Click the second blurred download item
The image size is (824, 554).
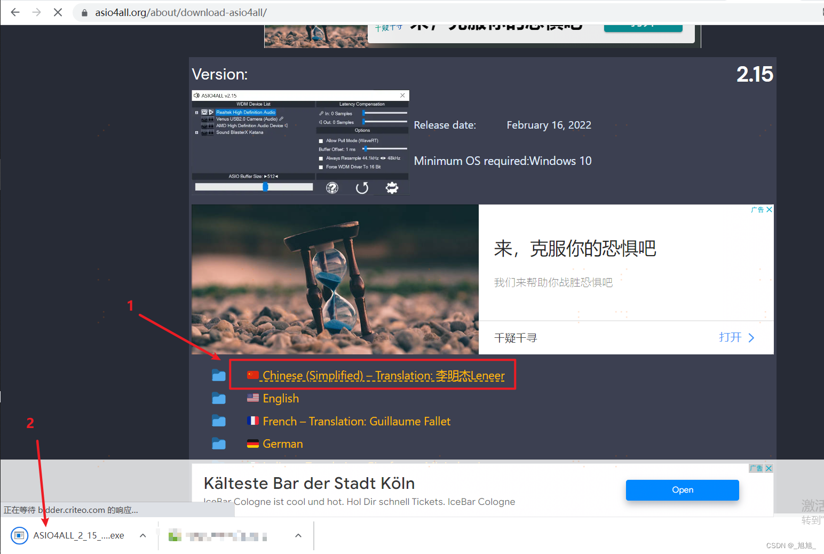tap(218, 535)
